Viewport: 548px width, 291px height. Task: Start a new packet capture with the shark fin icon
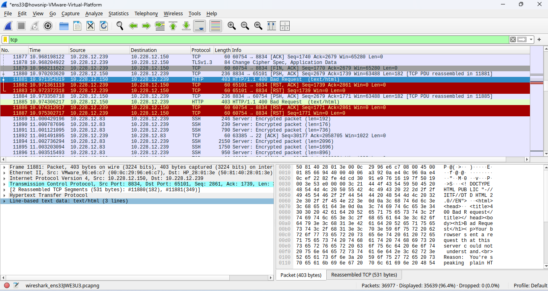pyautogui.click(x=8, y=26)
